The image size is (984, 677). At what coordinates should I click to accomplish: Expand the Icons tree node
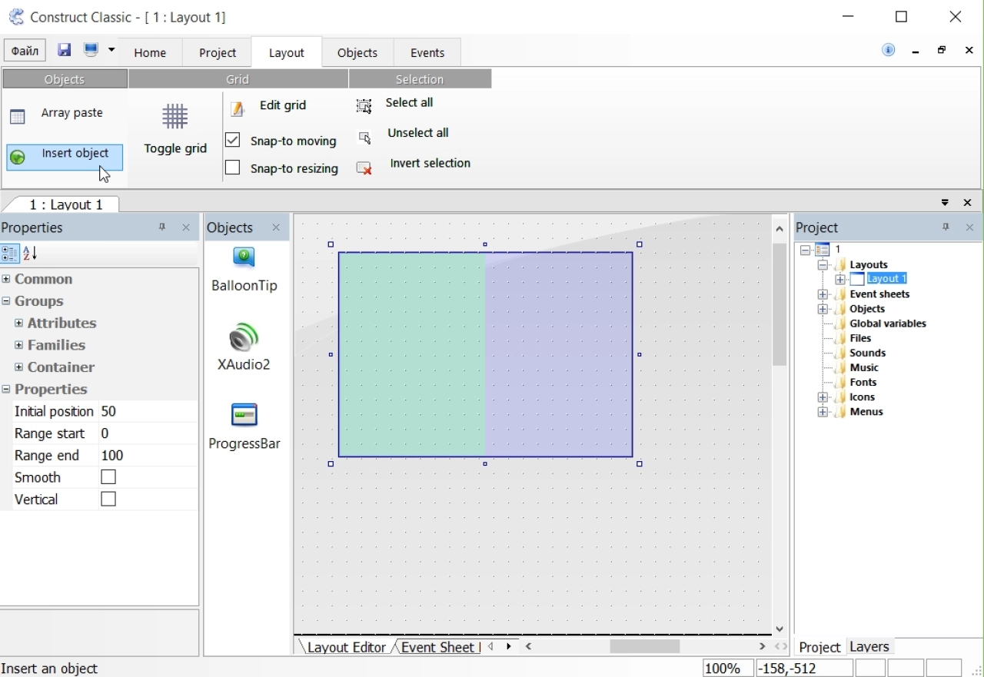(822, 397)
